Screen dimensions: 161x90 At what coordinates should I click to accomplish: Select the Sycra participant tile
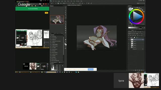pos(121,80)
